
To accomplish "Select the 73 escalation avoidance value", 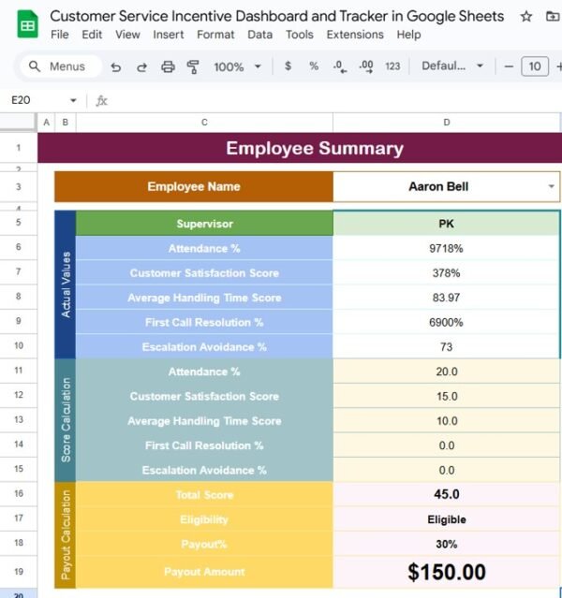I will tap(446, 346).
